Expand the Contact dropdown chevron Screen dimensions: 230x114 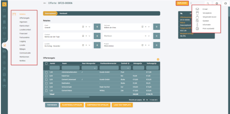click(89, 36)
